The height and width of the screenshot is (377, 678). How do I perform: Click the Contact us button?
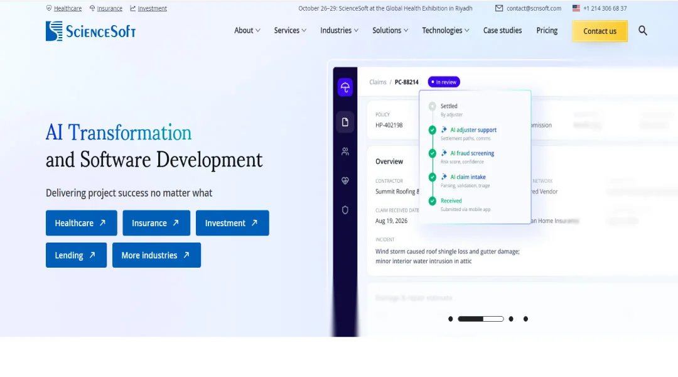point(600,31)
